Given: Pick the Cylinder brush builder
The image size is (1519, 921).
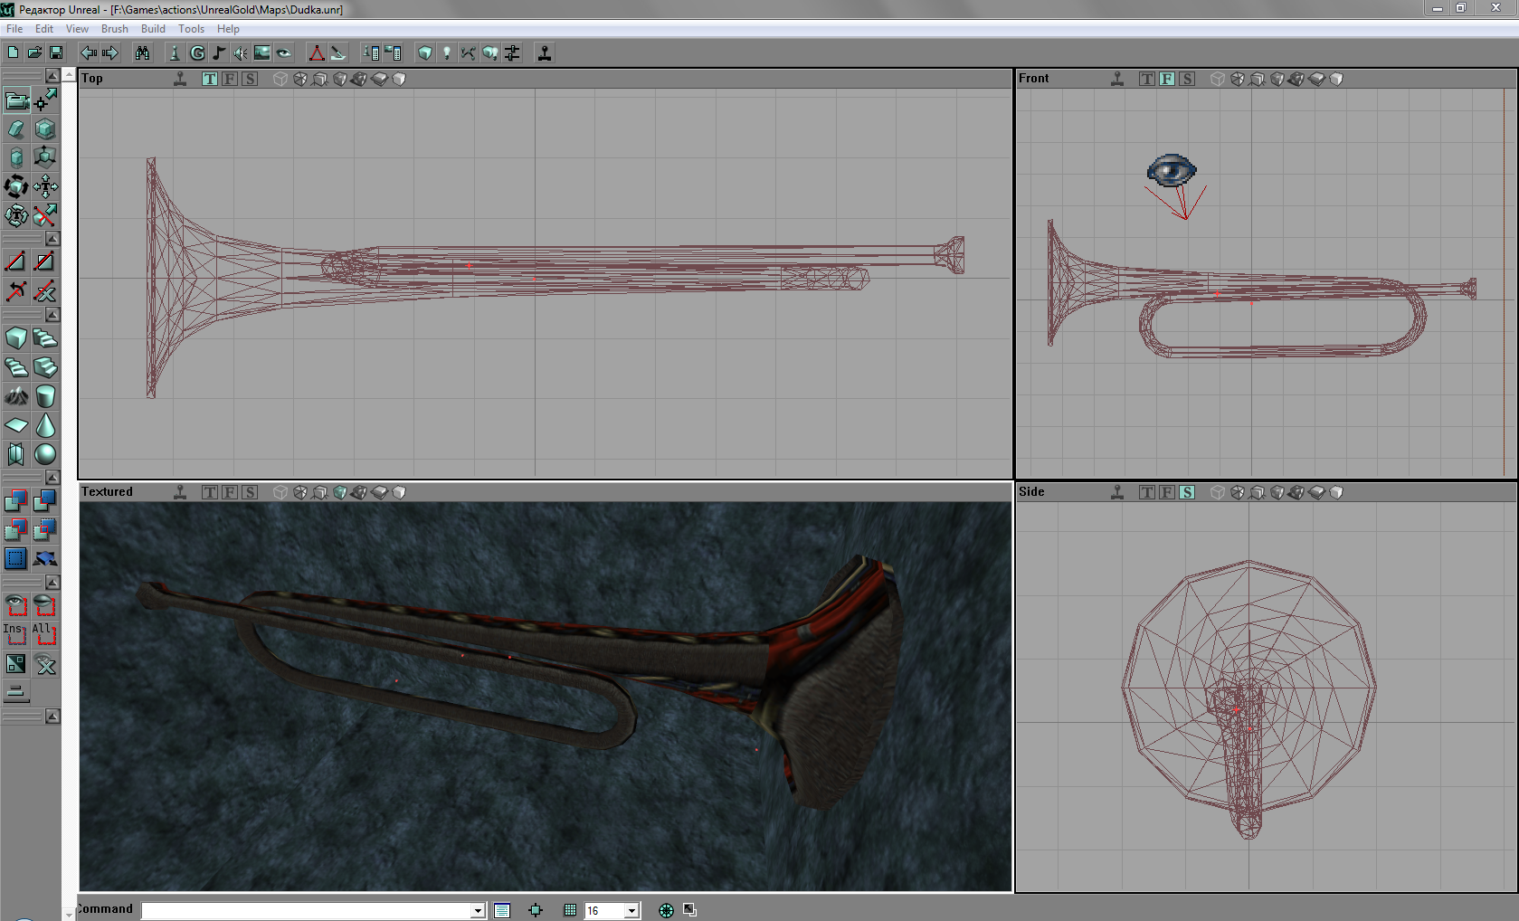Looking at the screenshot, I should tap(45, 396).
